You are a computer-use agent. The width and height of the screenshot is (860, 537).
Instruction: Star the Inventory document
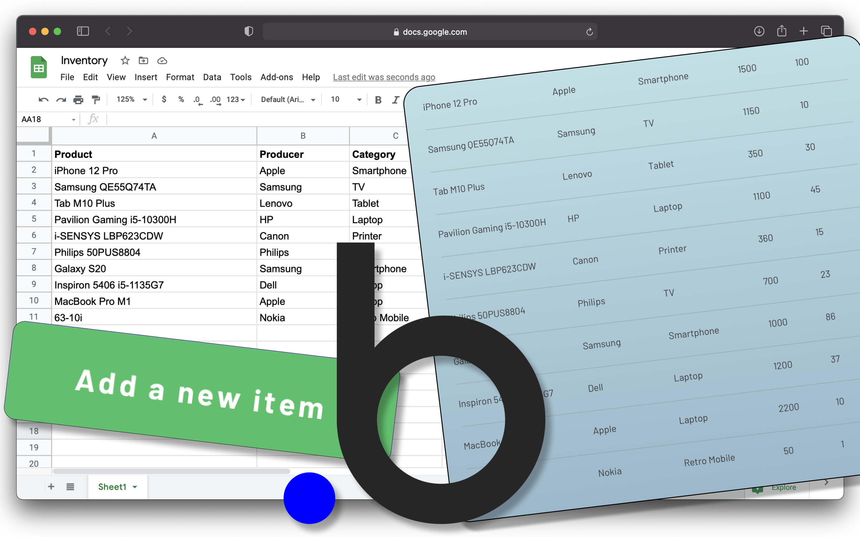(x=125, y=61)
